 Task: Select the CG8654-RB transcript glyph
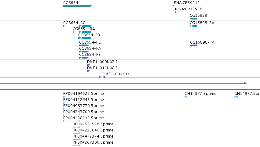pyautogui.click(x=85, y=38)
